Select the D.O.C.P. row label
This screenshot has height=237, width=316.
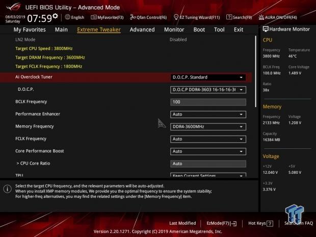[26, 89]
